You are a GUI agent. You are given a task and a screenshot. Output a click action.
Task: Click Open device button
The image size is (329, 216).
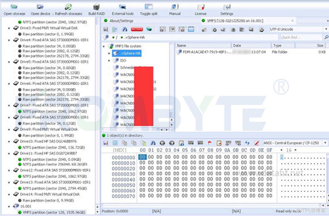(40, 10)
